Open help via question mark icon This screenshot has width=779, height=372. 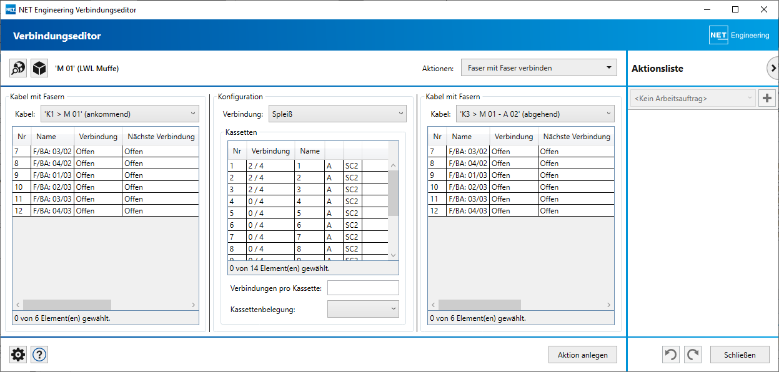pyautogui.click(x=39, y=355)
